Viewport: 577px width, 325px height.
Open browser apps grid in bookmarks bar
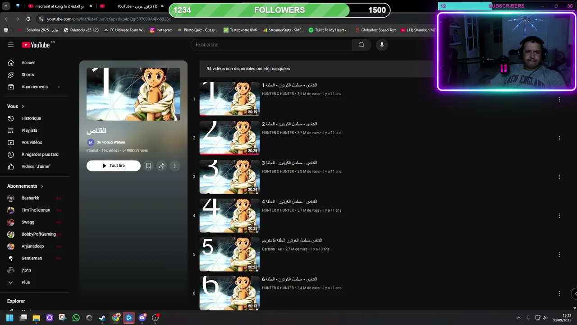point(6,30)
